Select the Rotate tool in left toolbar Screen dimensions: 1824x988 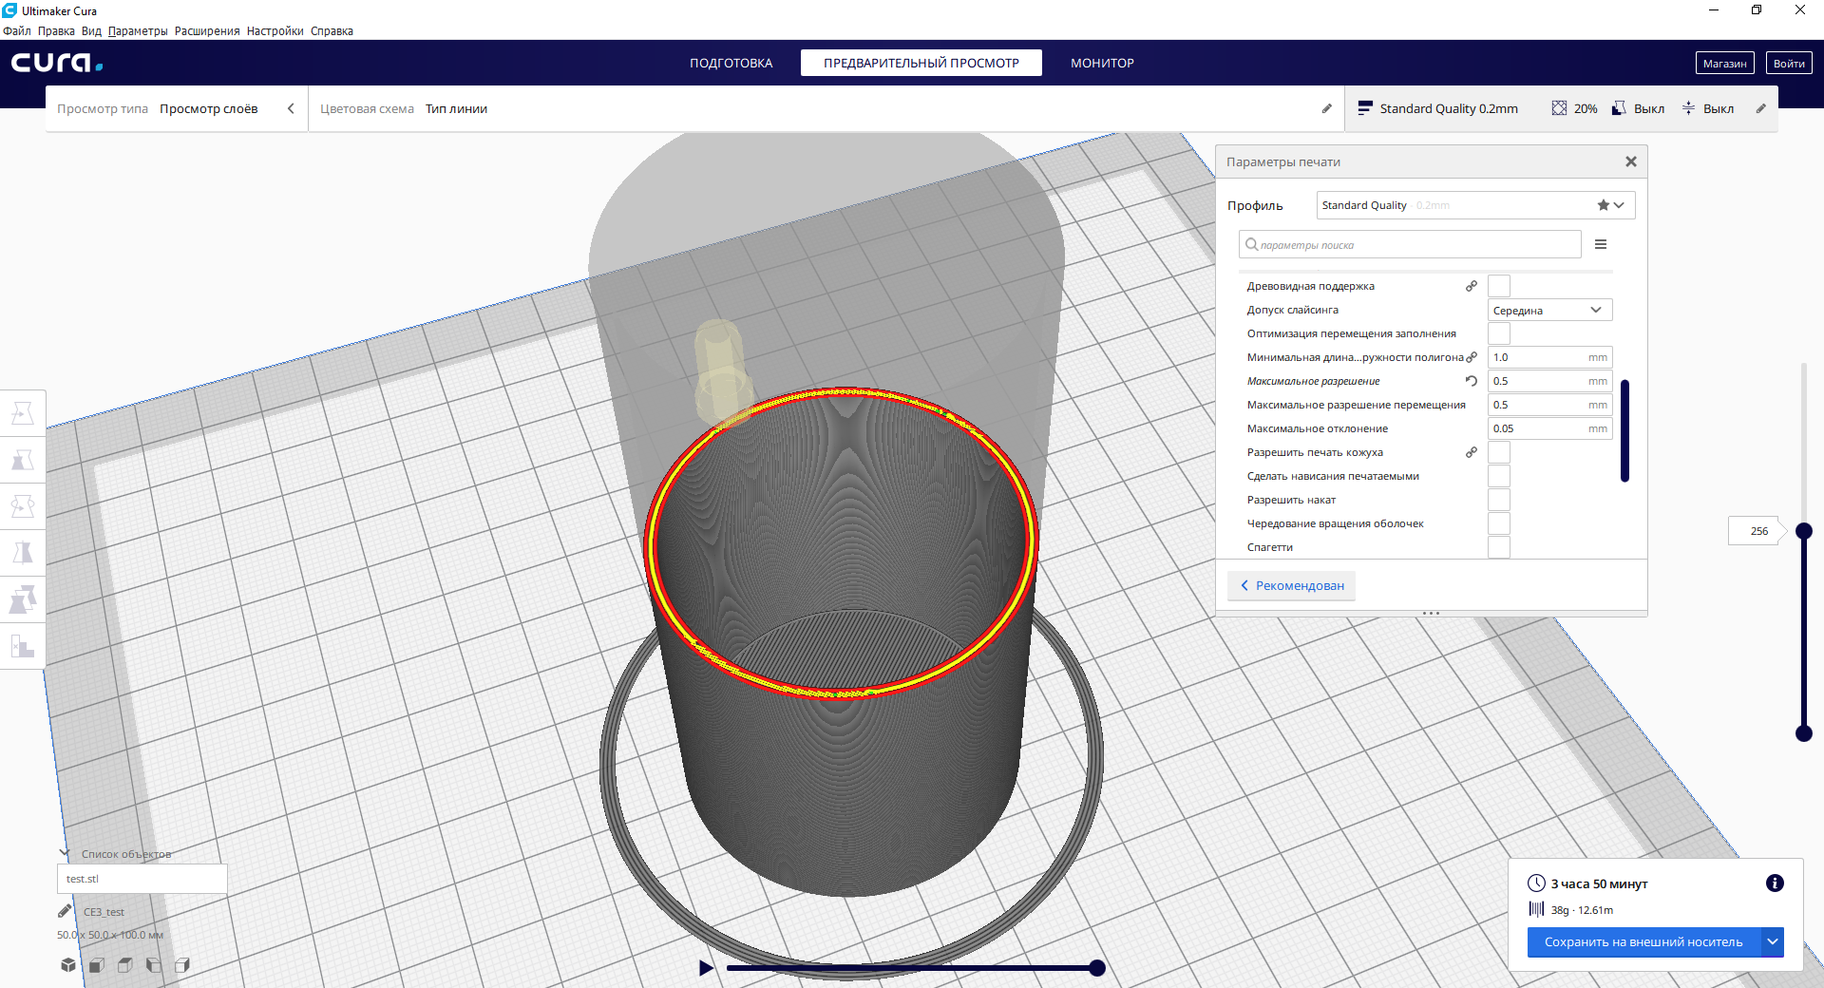click(x=23, y=506)
